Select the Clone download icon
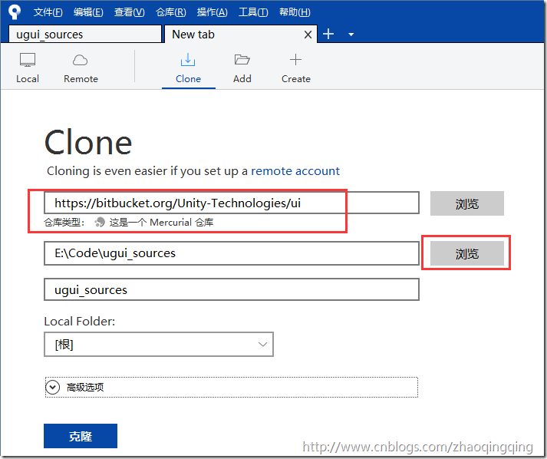 click(188, 60)
